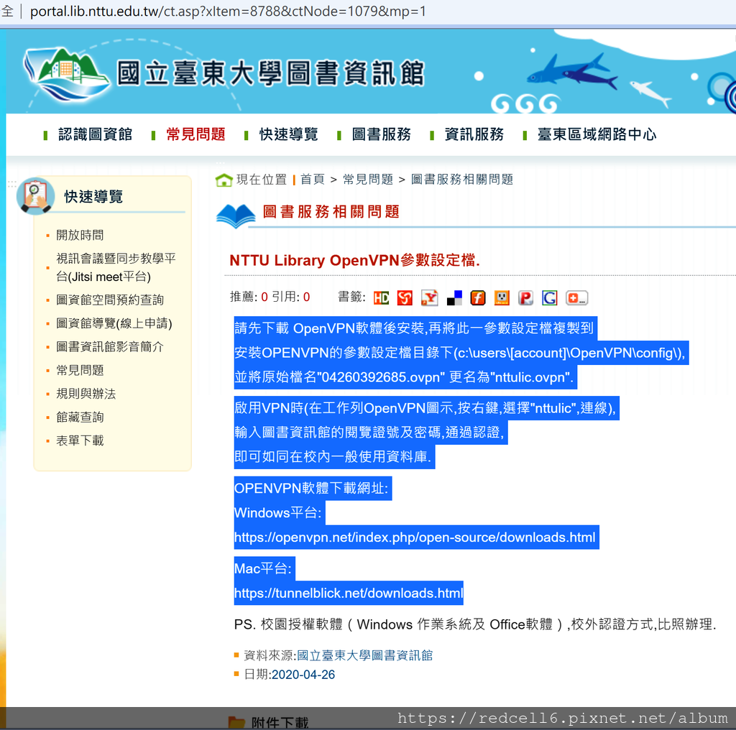736x730 pixels.
Task: Click the green home icon in breadcrumb
Action: (x=224, y=180)
